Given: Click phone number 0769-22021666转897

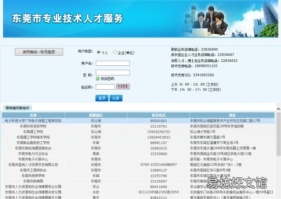Looking at the screenshot, I should [159, 165].
